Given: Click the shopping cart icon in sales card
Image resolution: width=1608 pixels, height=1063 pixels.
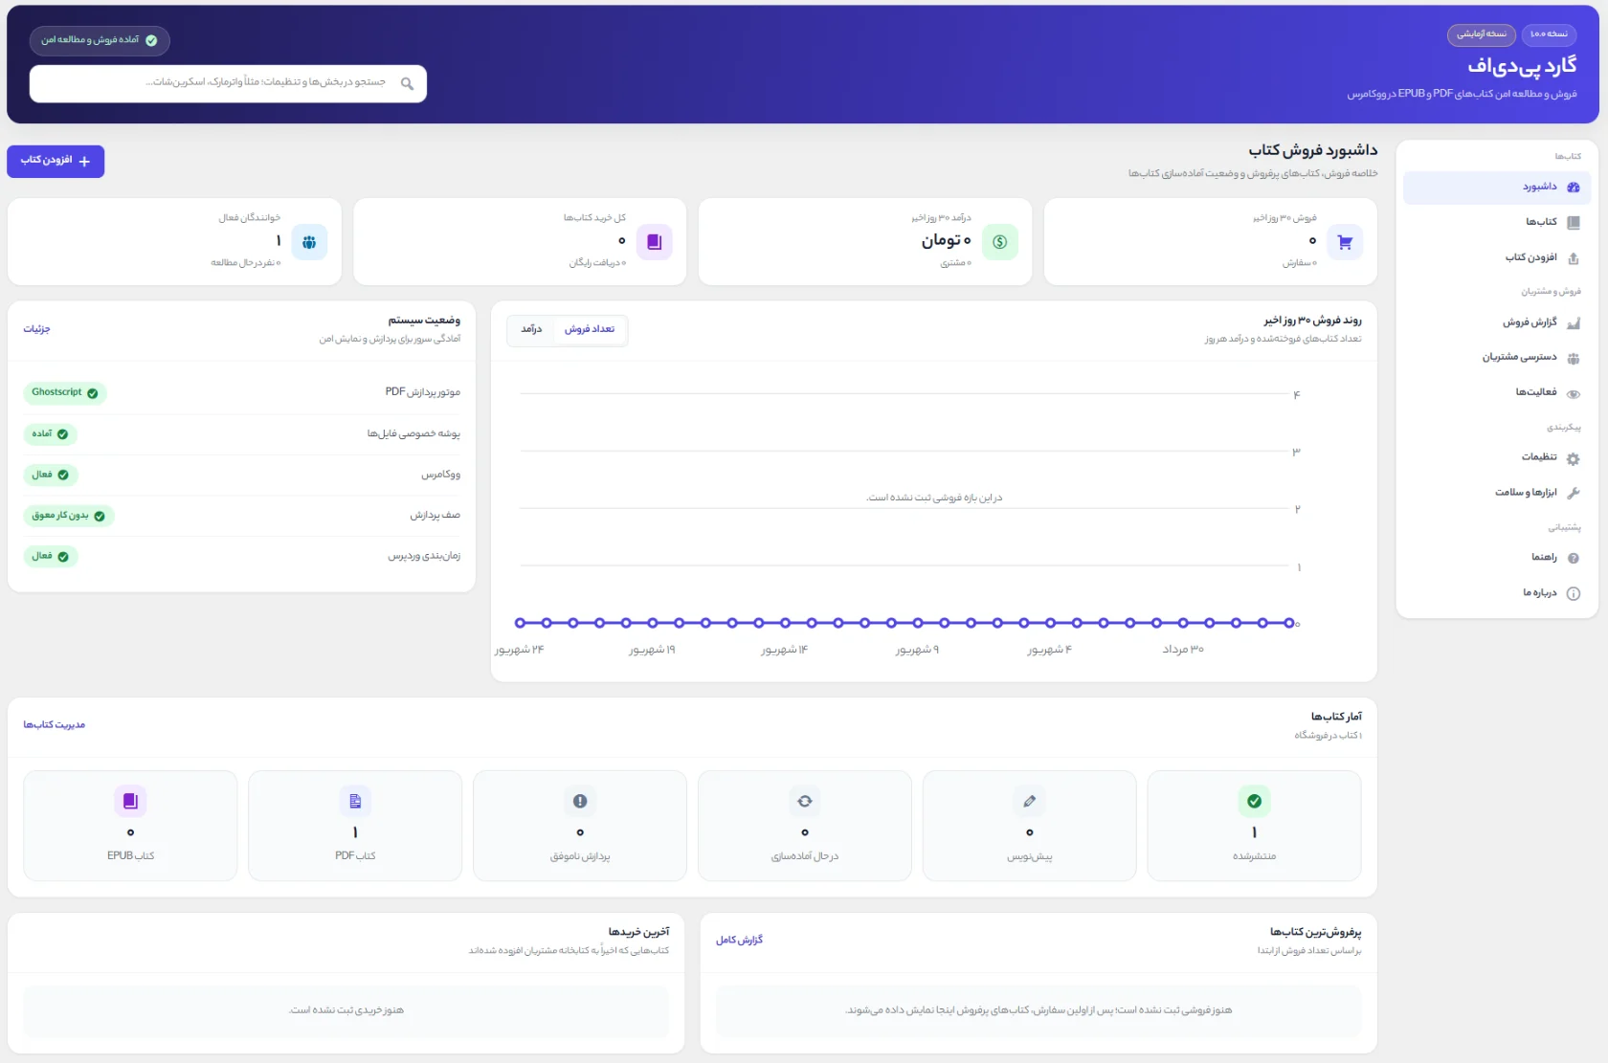Looking at the screenshot, I should (1344, 242).
